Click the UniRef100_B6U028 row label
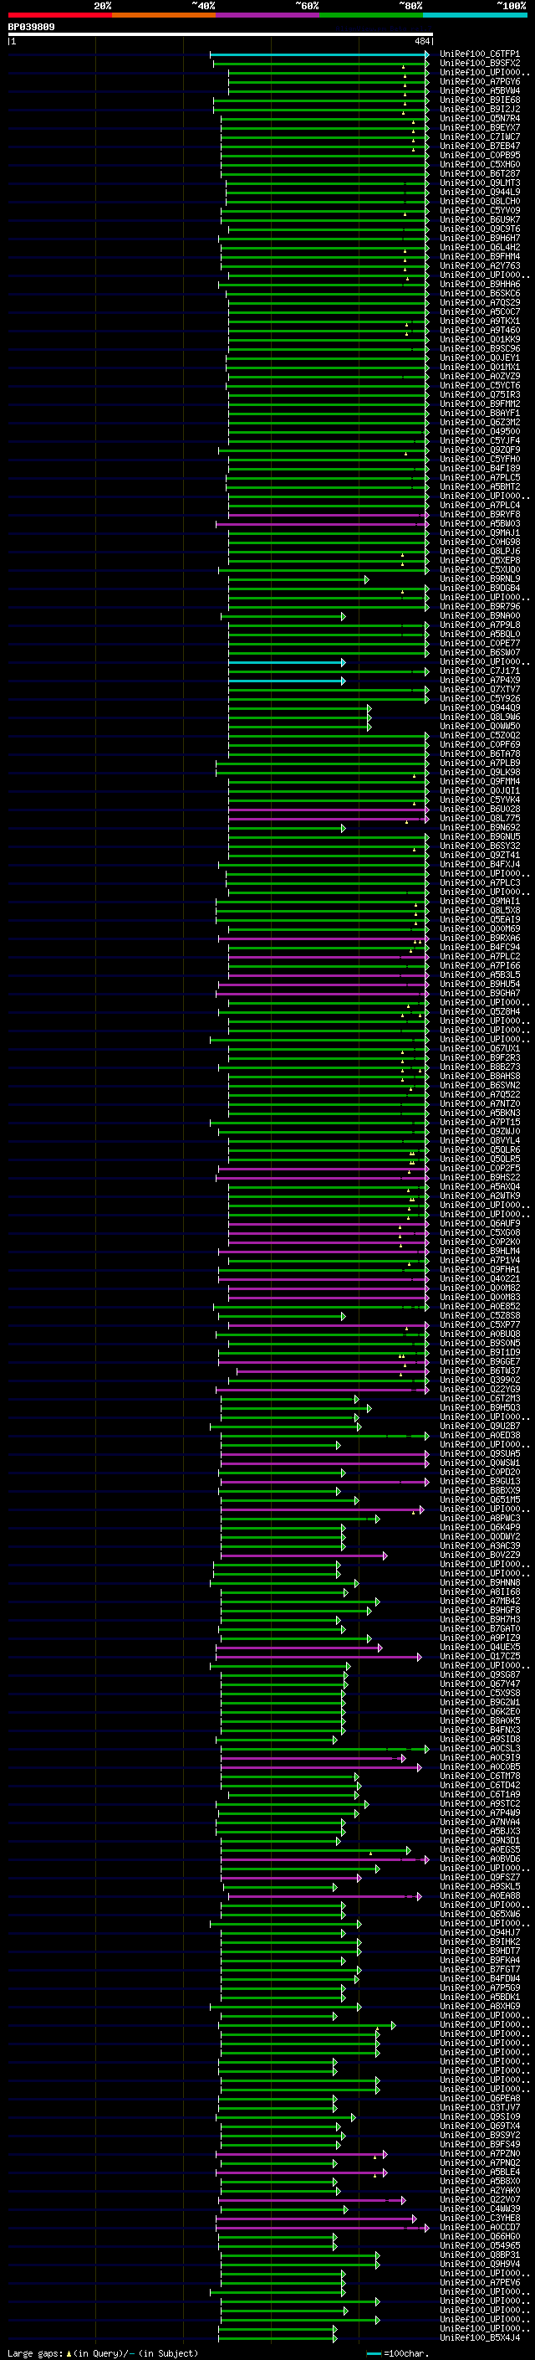 click(480, 809)
